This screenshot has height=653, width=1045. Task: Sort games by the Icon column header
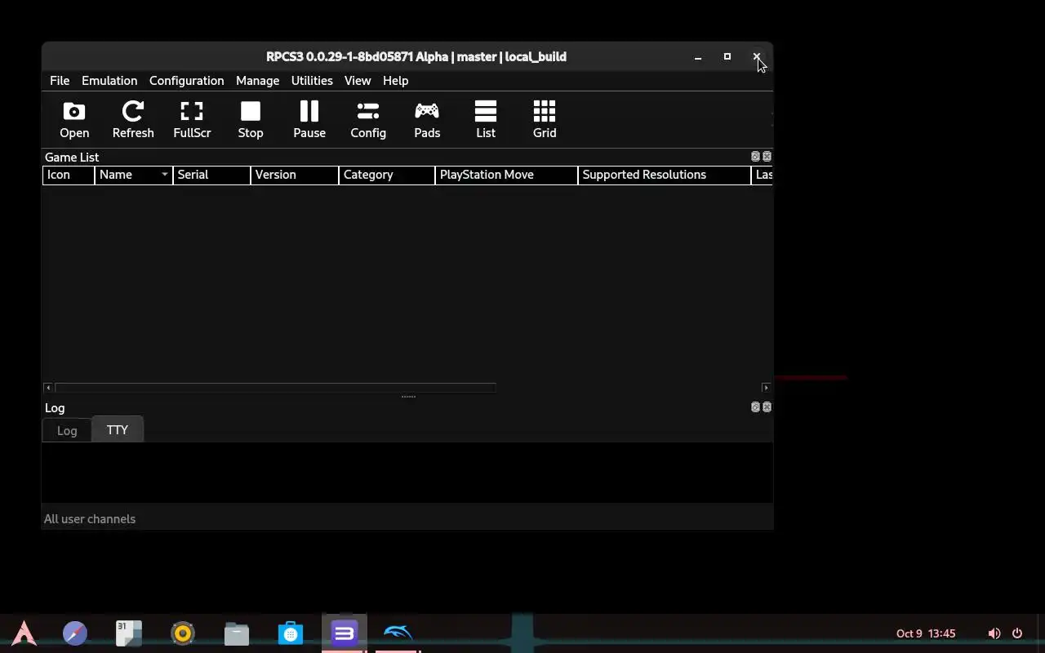[x=69, y=175]
